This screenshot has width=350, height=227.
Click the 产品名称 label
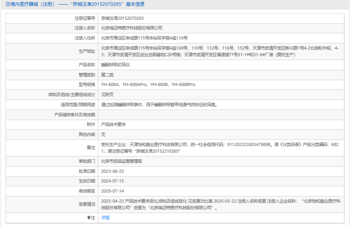point(87,65)
